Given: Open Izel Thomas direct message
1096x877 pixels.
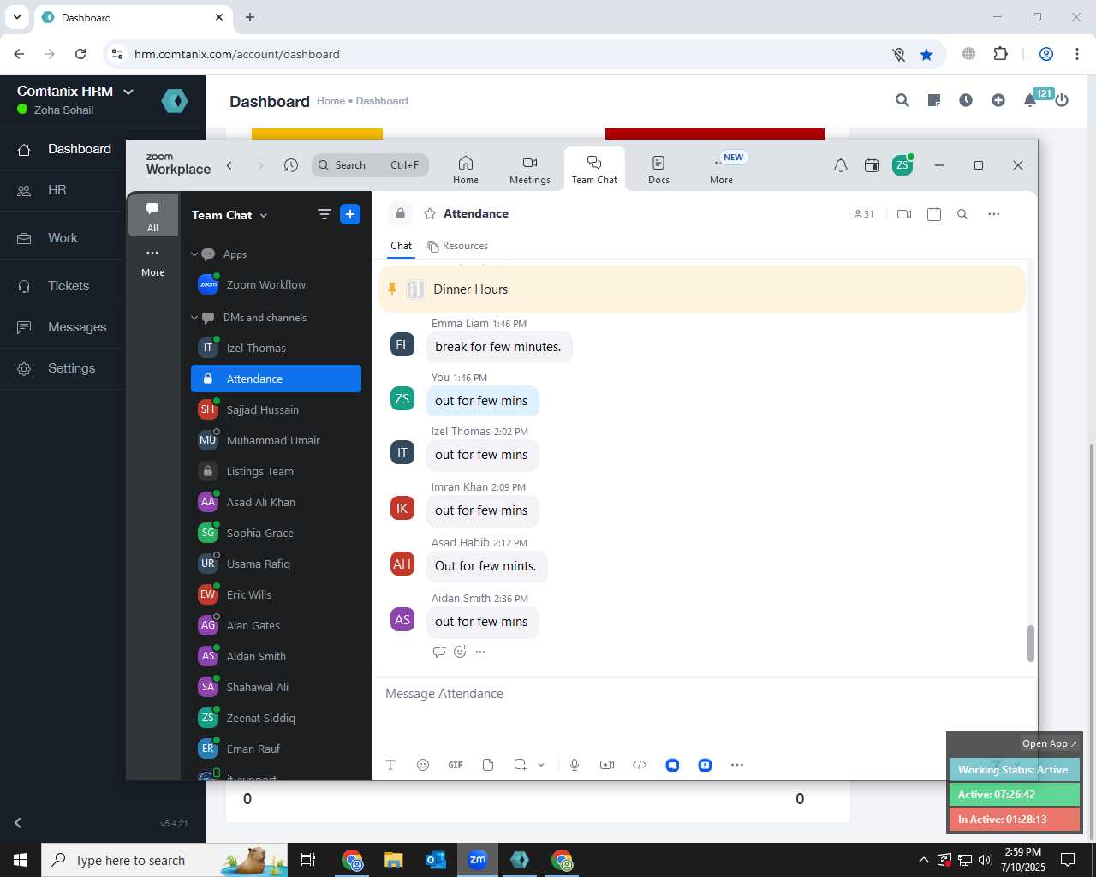Looking at the screenshot, I should (276, 348).
